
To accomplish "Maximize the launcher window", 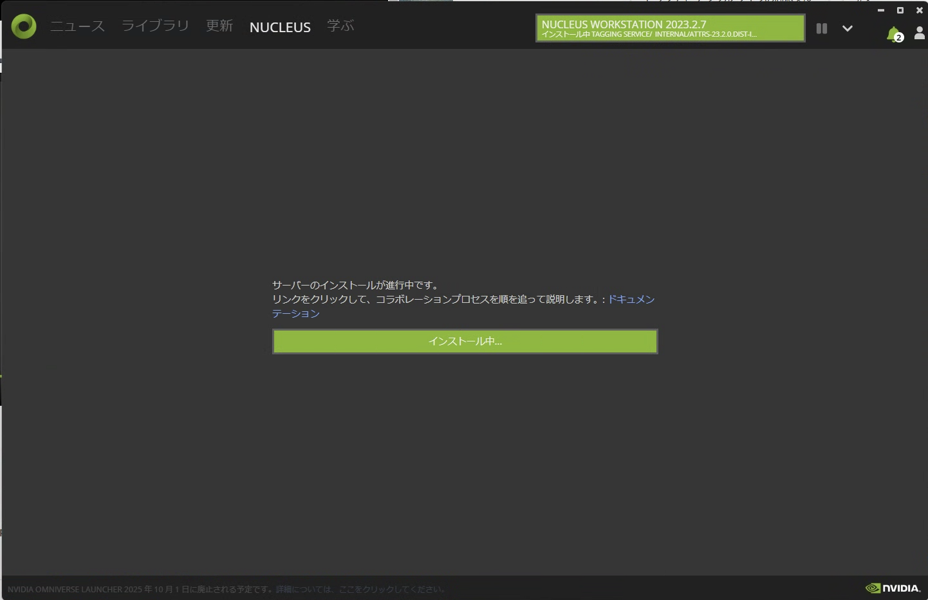I will pyautogui.click(x=900, y=10).
